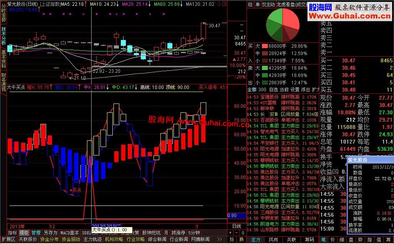Open the 行业攻略 tab
Image resolution: width=394 pixels, height=244 pixels.
pyautogui.click(x=136, y=239)
